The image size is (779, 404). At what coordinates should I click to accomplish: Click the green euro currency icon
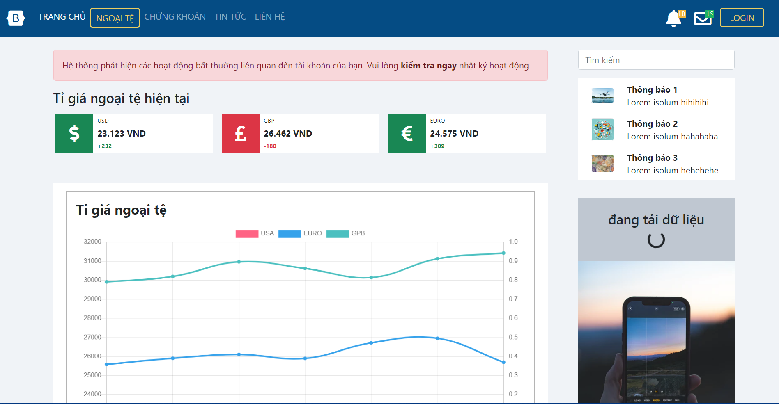[407, 133]
